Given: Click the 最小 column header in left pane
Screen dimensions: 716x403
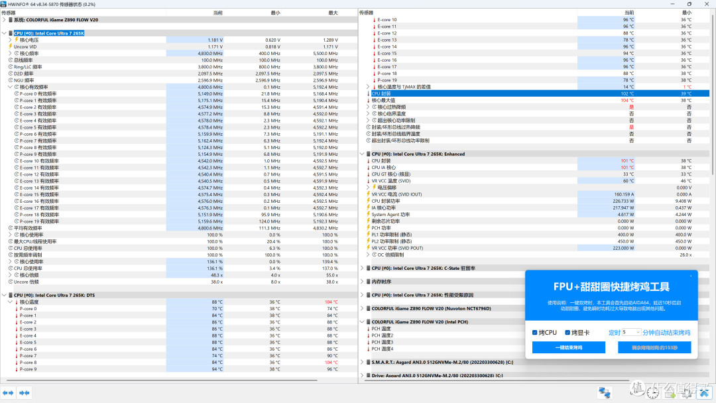Looking at the screenshot, I should click(x=275, y=13).
